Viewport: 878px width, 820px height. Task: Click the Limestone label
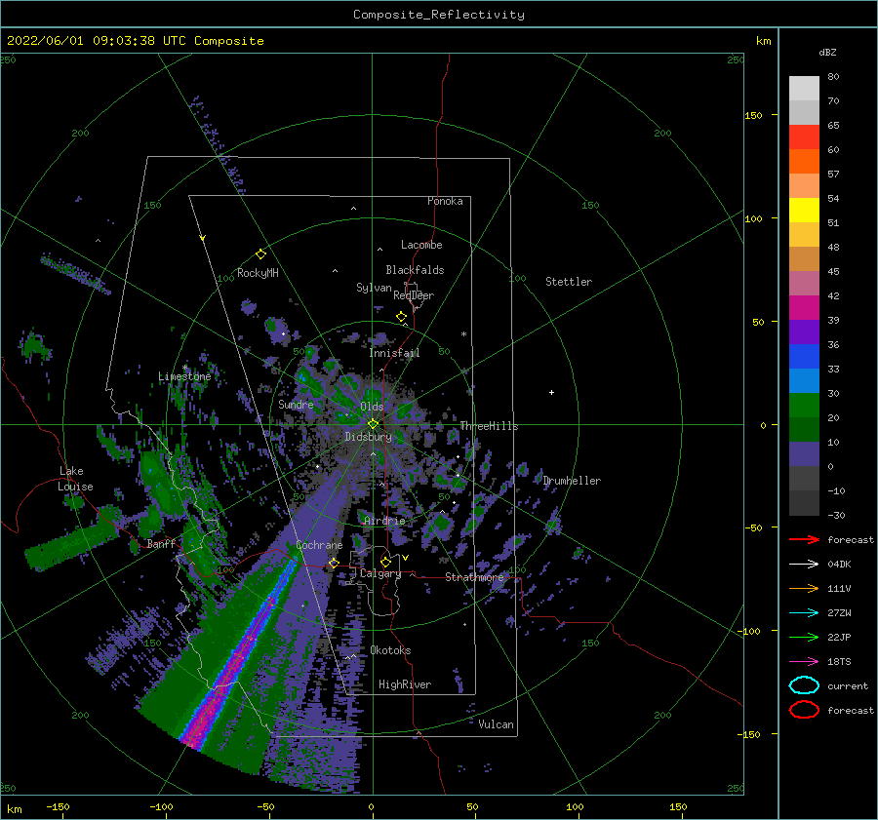[184, 376]
